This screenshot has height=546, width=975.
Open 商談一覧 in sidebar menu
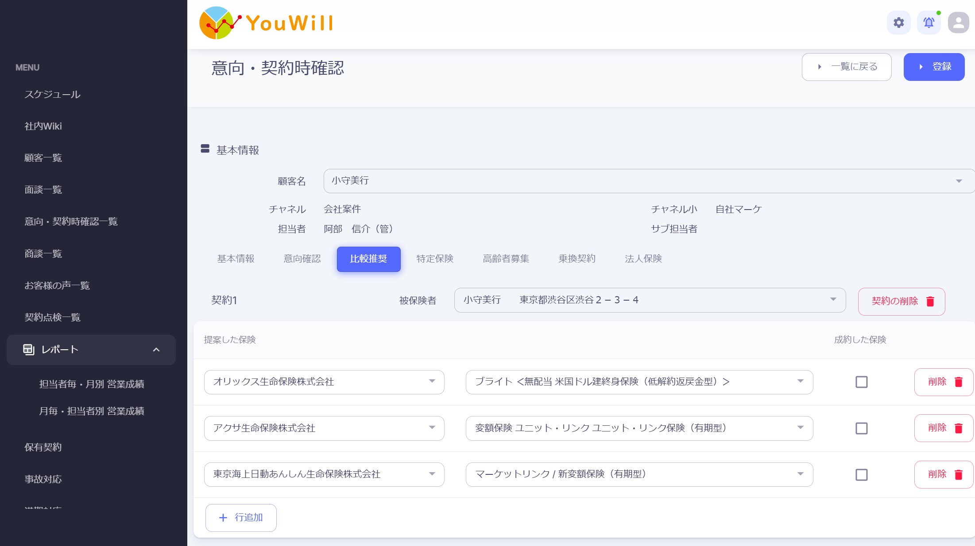click(43, 254)
